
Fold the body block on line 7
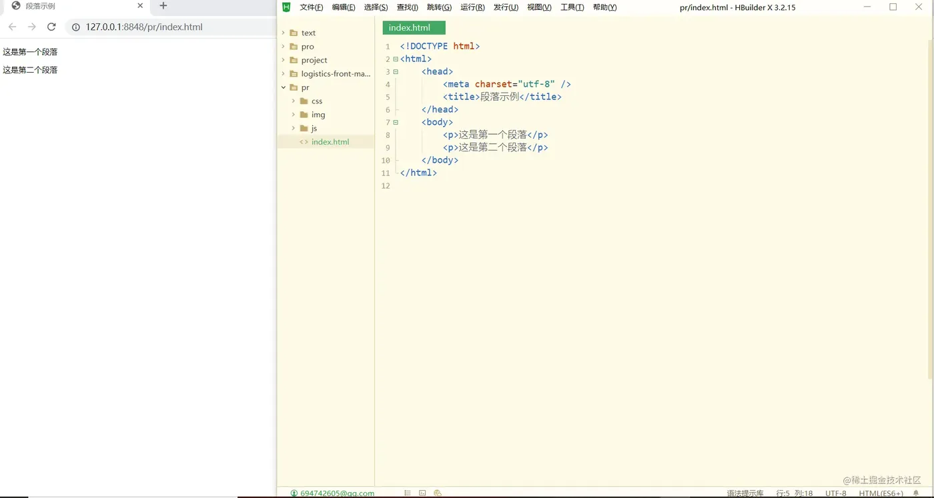point(396,122)
